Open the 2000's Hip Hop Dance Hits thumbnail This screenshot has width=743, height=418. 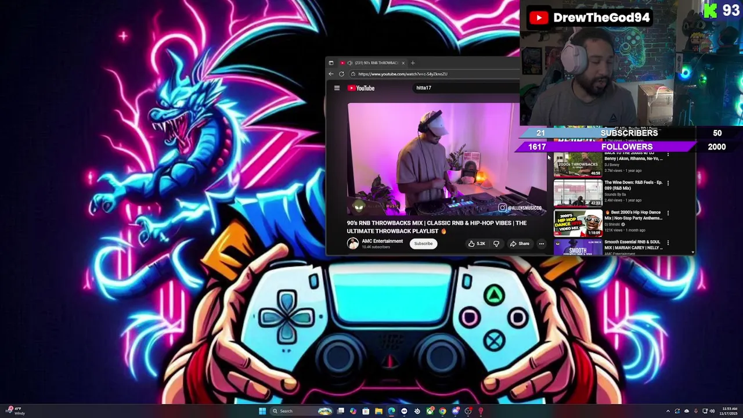(x=578, y=224)
